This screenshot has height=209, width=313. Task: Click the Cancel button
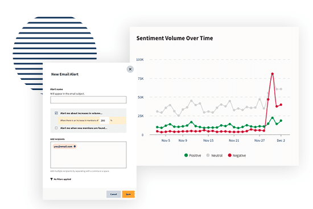click(114, 194)
